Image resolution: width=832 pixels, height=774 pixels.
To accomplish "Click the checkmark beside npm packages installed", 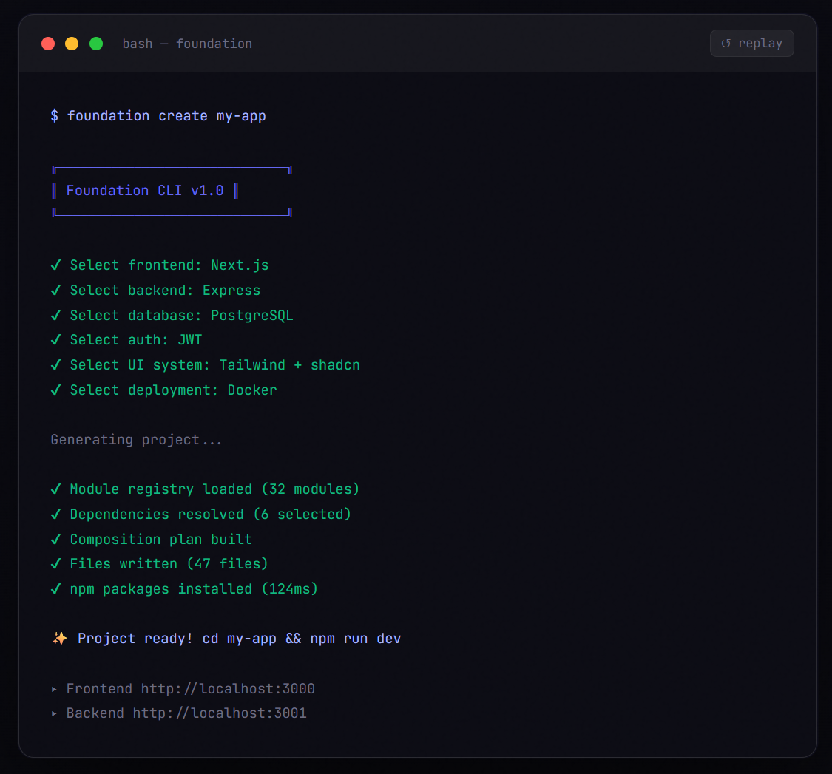I will pos(55,588).
